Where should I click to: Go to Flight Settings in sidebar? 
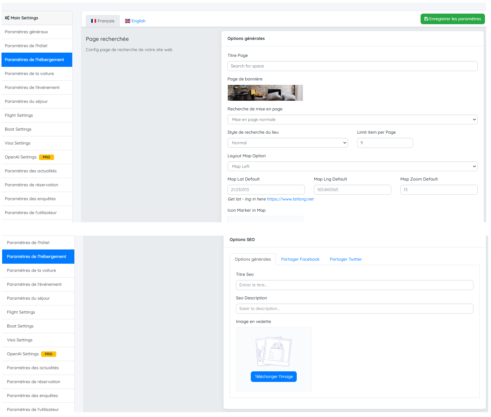click(19, 116)
